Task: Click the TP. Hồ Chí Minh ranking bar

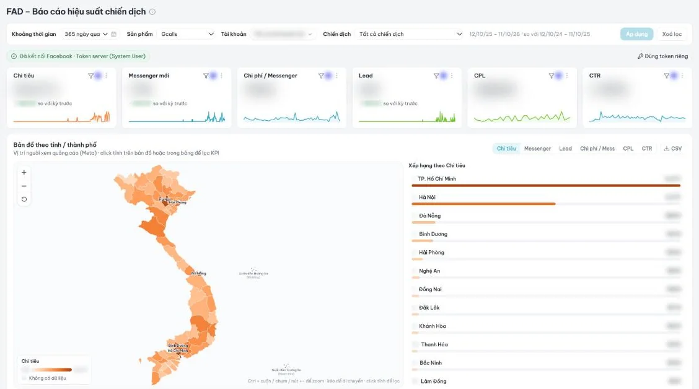Action: [x=546, y=185]
